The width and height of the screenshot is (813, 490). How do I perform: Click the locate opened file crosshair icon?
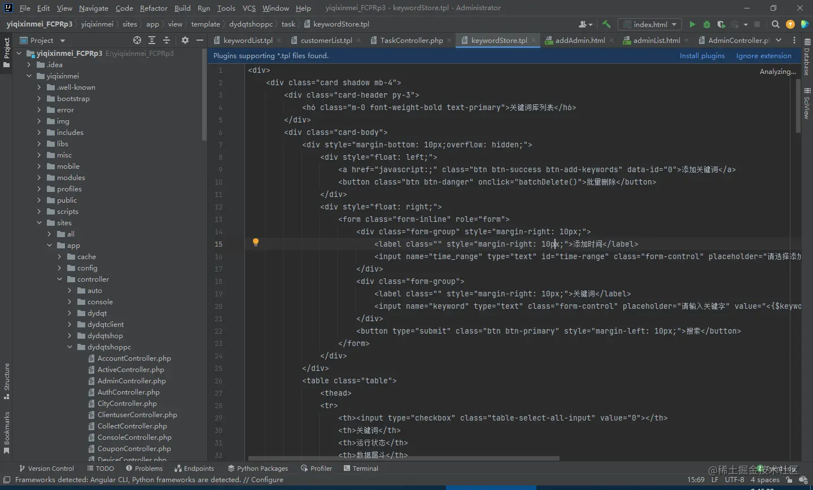(x=137, y=40)
